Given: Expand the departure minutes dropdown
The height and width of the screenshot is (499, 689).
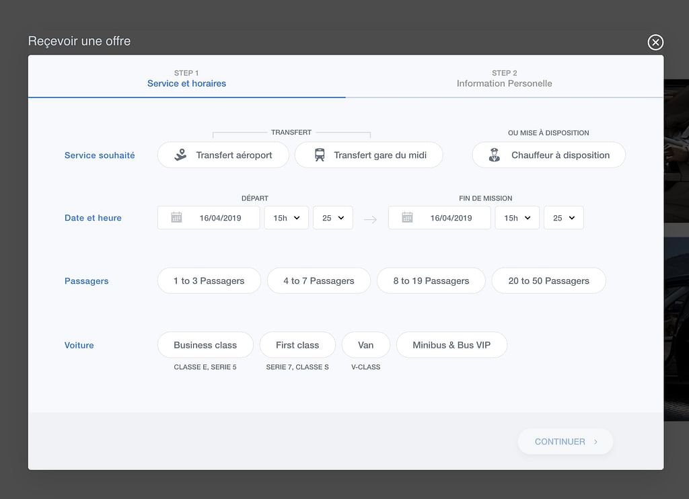Looking at the screenshot, I should click(332, 218).
